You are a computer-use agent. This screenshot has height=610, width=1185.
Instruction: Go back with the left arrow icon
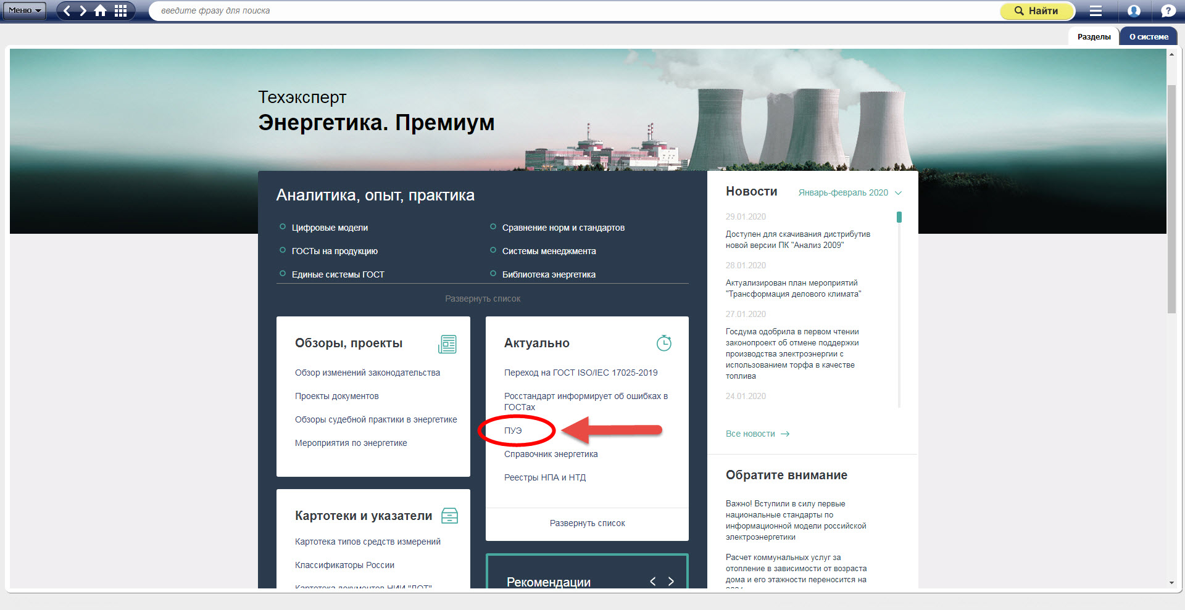point(67,10)
